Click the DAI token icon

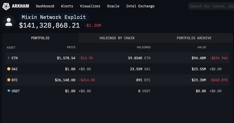pos(8,69)
